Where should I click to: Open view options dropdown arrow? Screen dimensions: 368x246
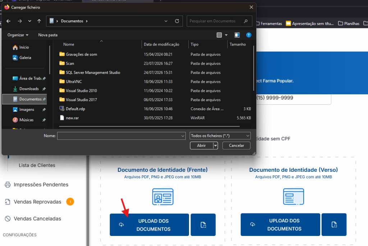[226, 35]
